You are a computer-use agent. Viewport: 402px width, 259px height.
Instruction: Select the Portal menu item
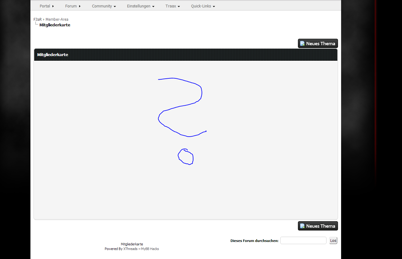coord(45,6)
